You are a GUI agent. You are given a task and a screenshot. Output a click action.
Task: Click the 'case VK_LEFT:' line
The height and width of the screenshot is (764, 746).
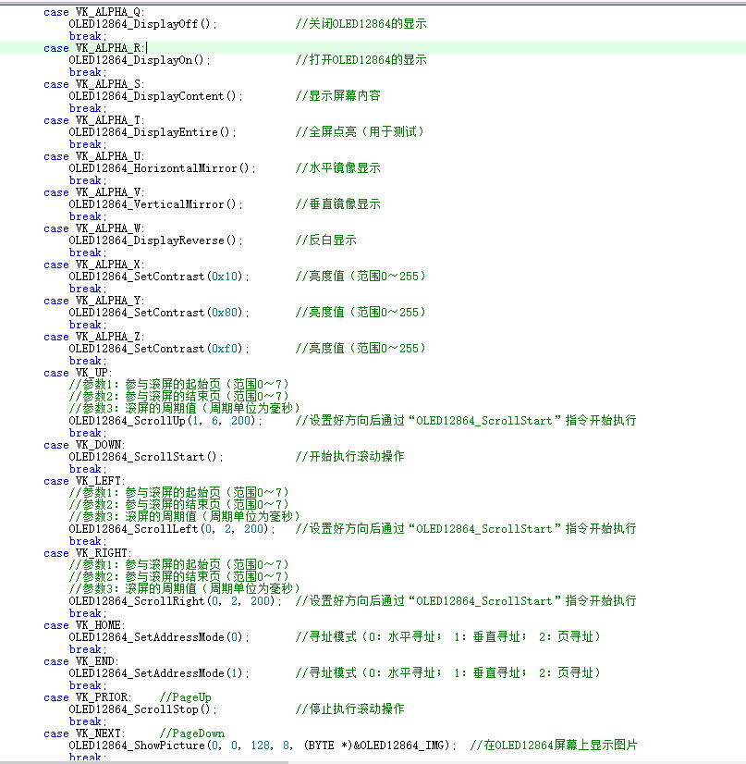(x=84, y=481)
